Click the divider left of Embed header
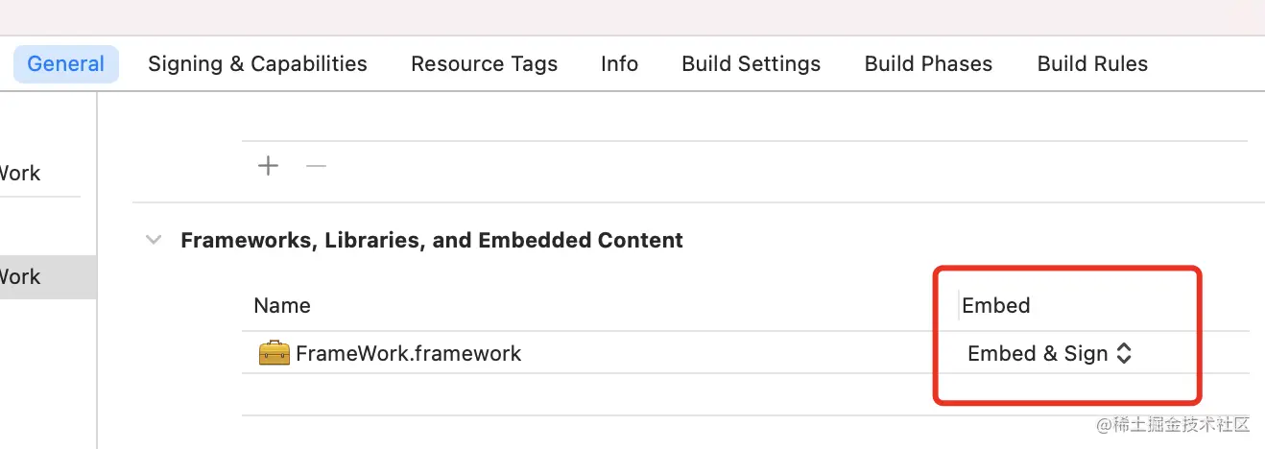Image resolution: width=1265 pixels, height=449 pixels. point(959,306)
